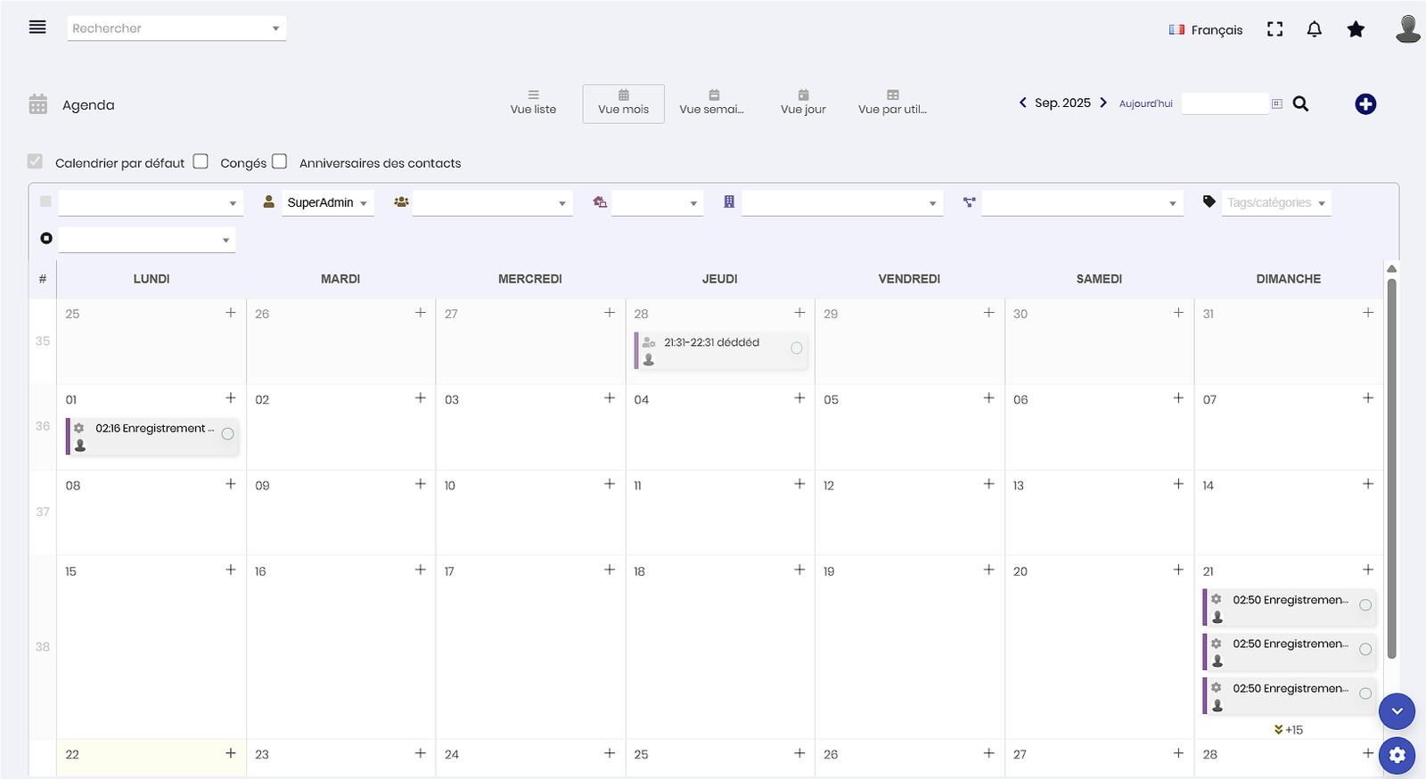
Task: Enable Anniversaires des contacts checkbox
Action: click(279, 161)
